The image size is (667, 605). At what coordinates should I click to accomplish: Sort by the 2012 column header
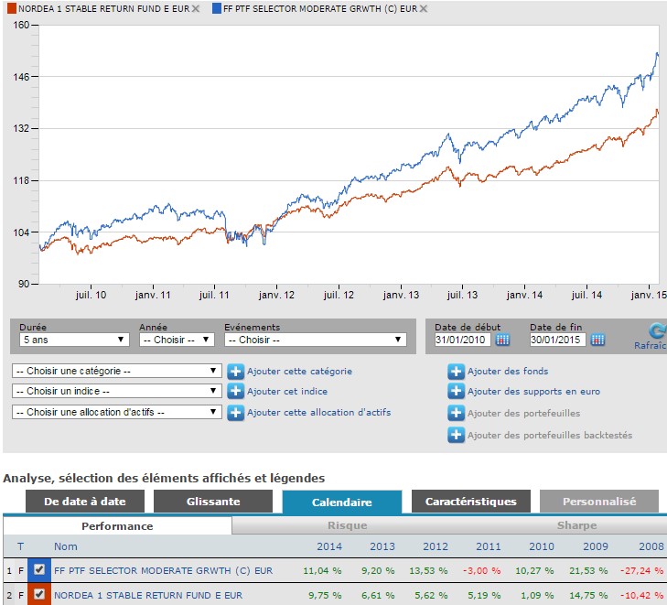point(436,546)
